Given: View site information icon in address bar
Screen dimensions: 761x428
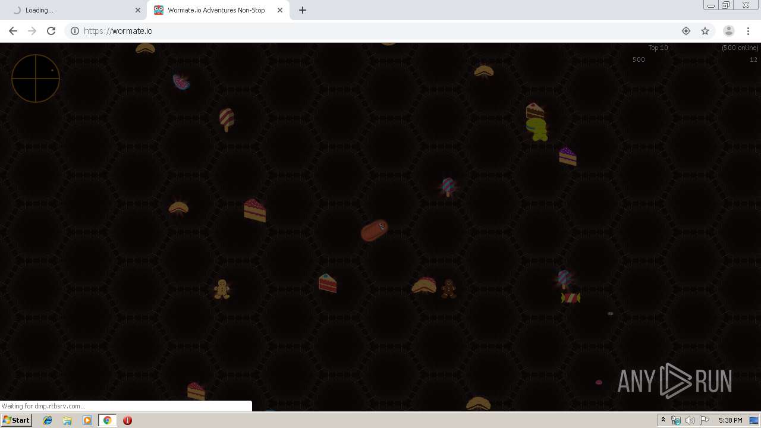Looking at the screenshot, I should pyautogui.click(x=75, y=31).
